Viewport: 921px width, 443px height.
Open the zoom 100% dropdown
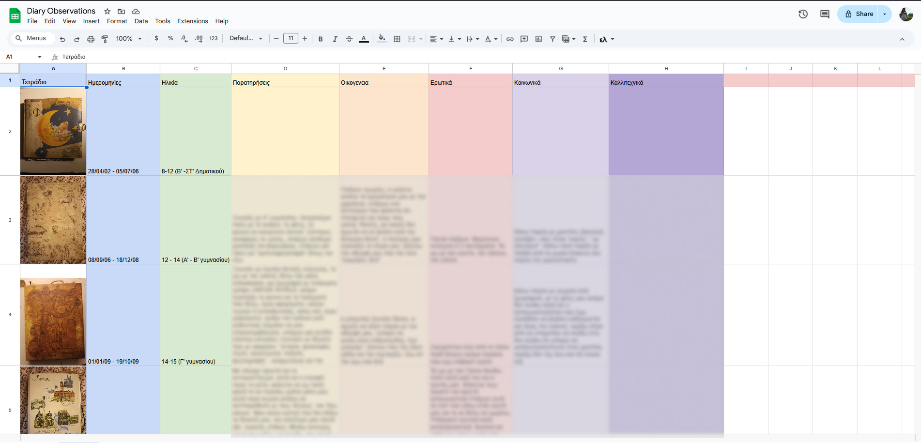point(129,39)
